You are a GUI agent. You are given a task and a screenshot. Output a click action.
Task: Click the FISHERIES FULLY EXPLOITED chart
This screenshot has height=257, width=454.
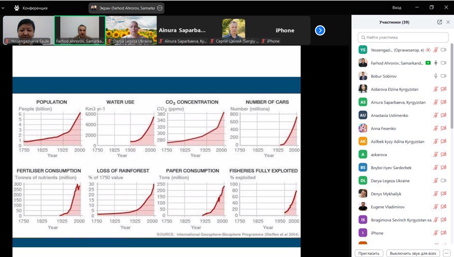264,199
